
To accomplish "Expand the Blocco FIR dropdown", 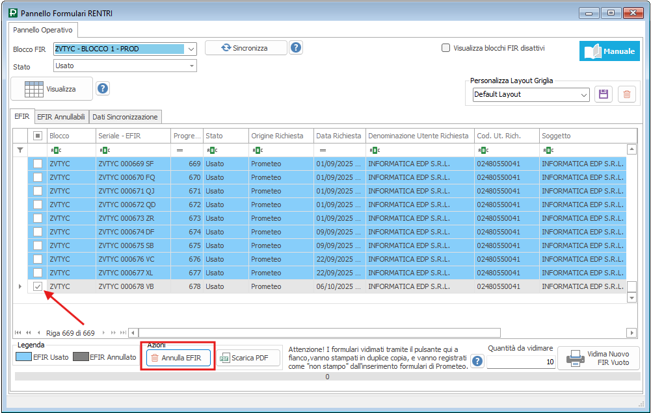I will (x=191, y=49).
